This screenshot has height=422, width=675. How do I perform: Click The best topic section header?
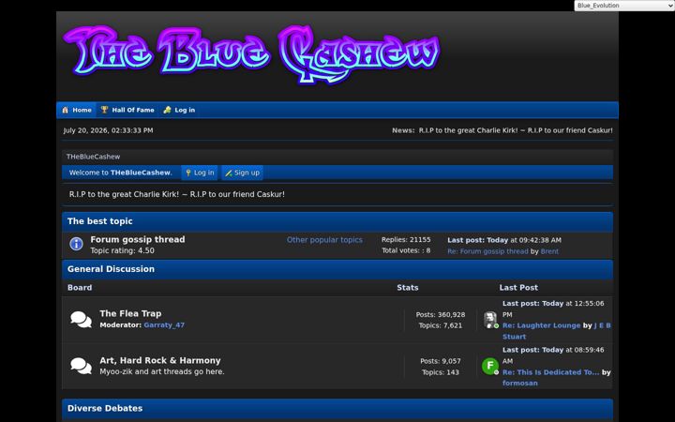(x=100, y=221)
